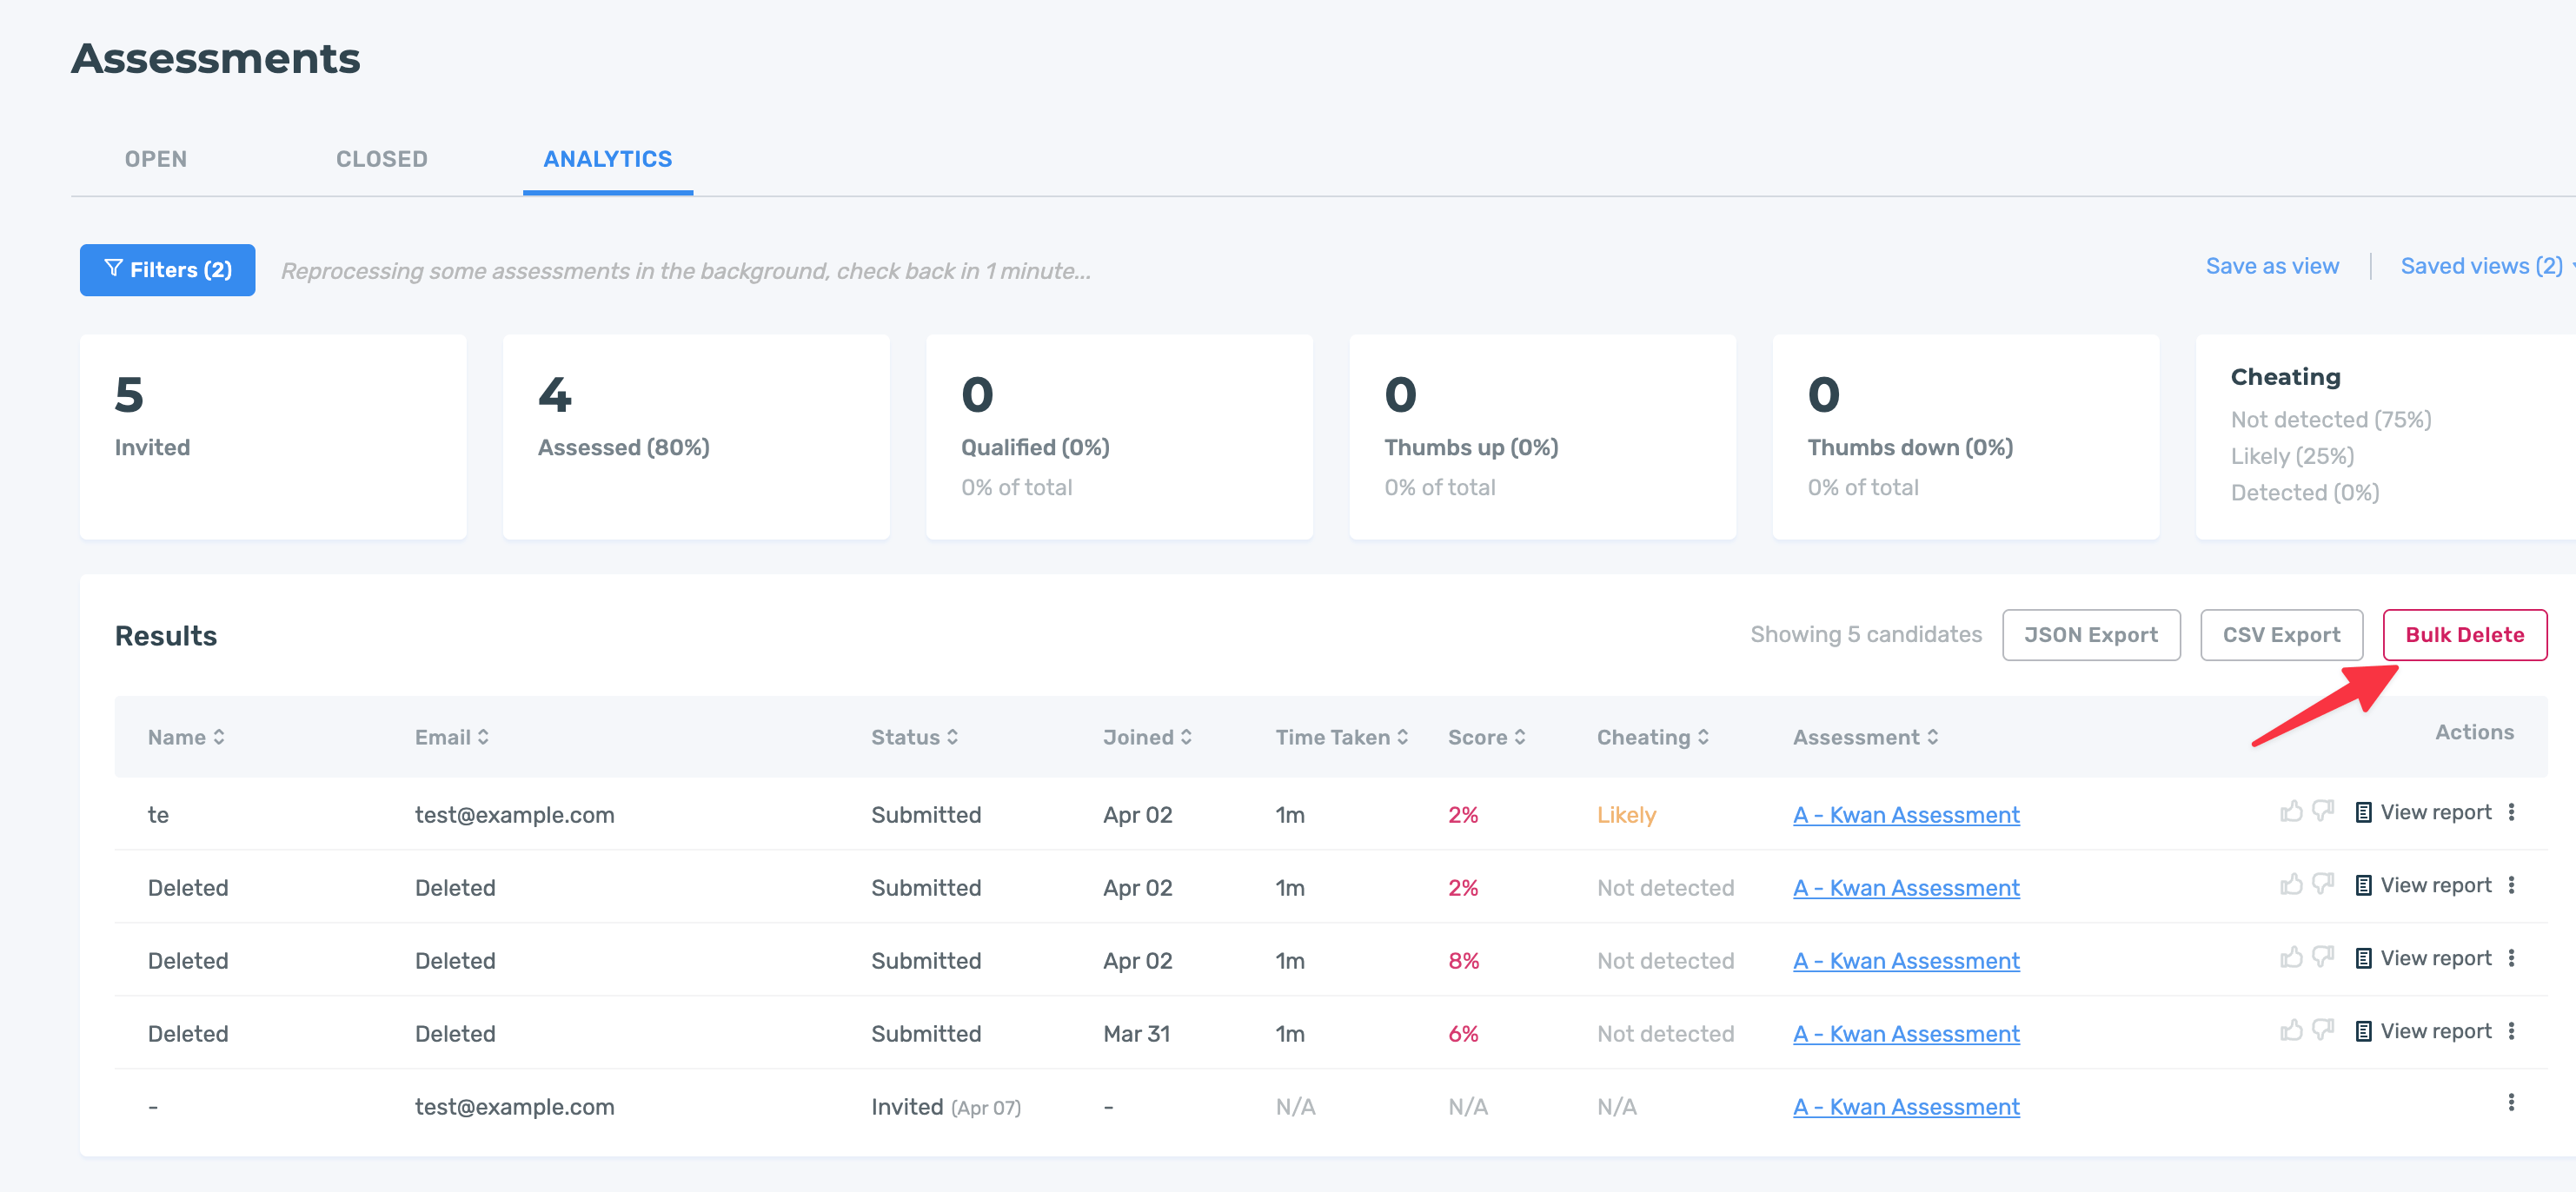Open three-dot menu for Invited candidate row
This screenshot has width=2576, height=1192.
(2511, 1103)
